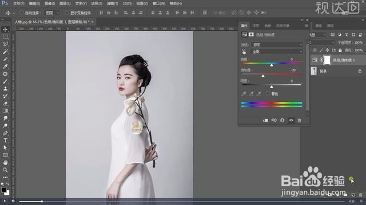Select the Eraser tool

[x=5, y=104]
